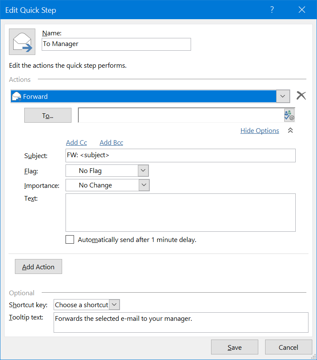
Task: Expand the Flag dropdown
Action: click(143, 171)
